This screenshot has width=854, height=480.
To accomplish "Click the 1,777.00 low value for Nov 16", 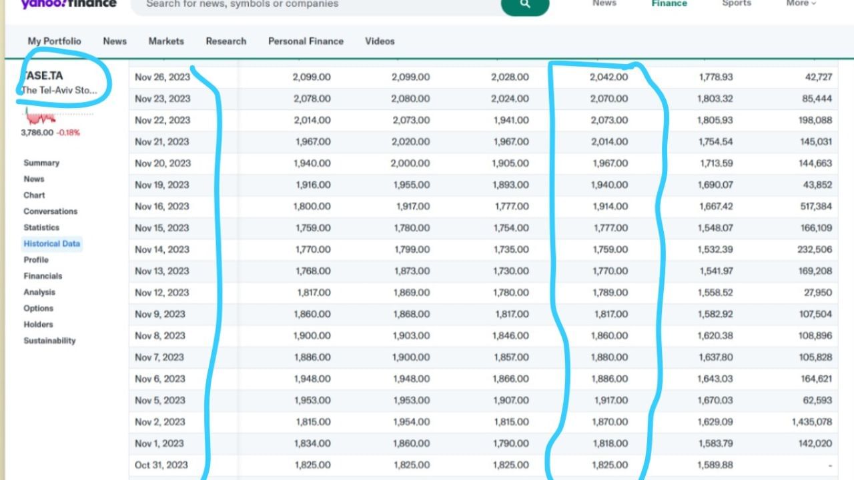I will click(512, 206).
